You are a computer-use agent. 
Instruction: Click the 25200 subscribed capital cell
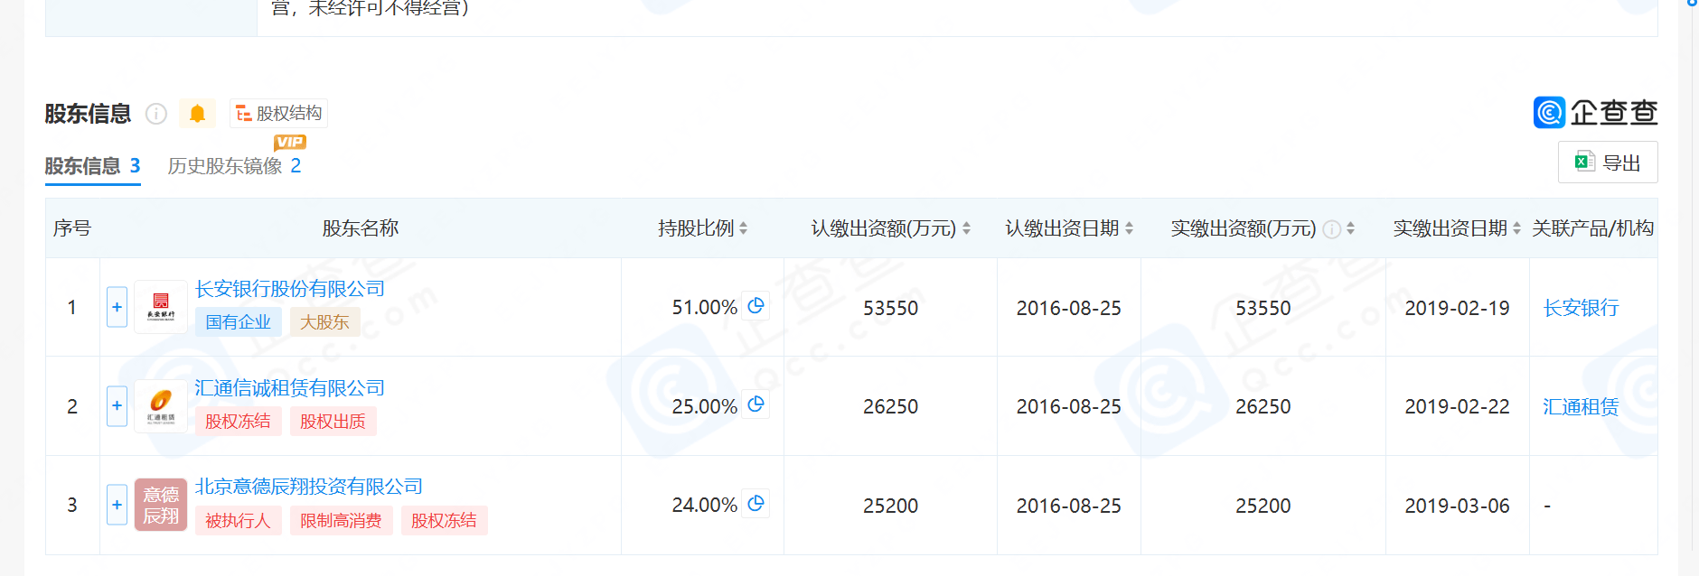click(890, 506)
